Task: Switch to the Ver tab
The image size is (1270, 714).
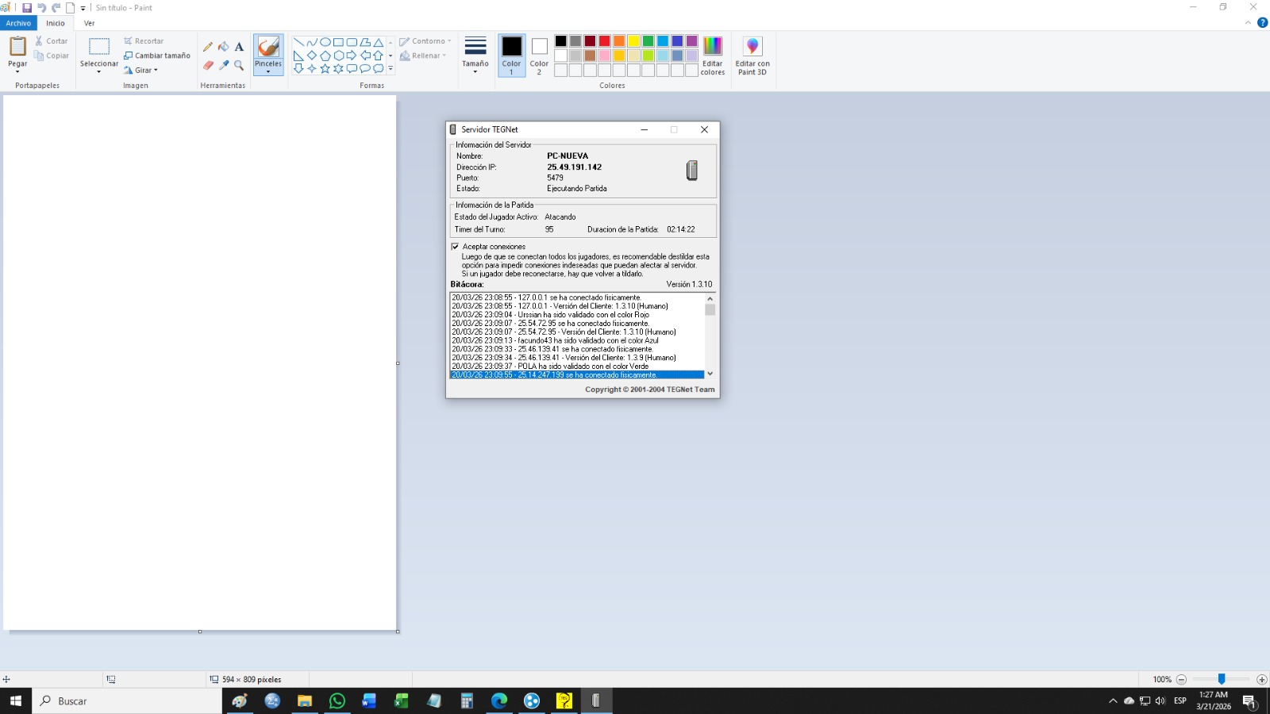Action: coord(89,23)
